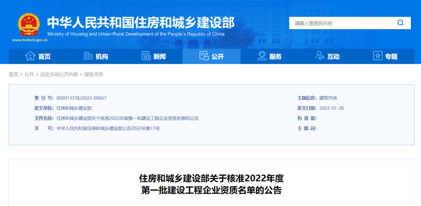Click index number 000013338/2022-00067

click(81, 98)
